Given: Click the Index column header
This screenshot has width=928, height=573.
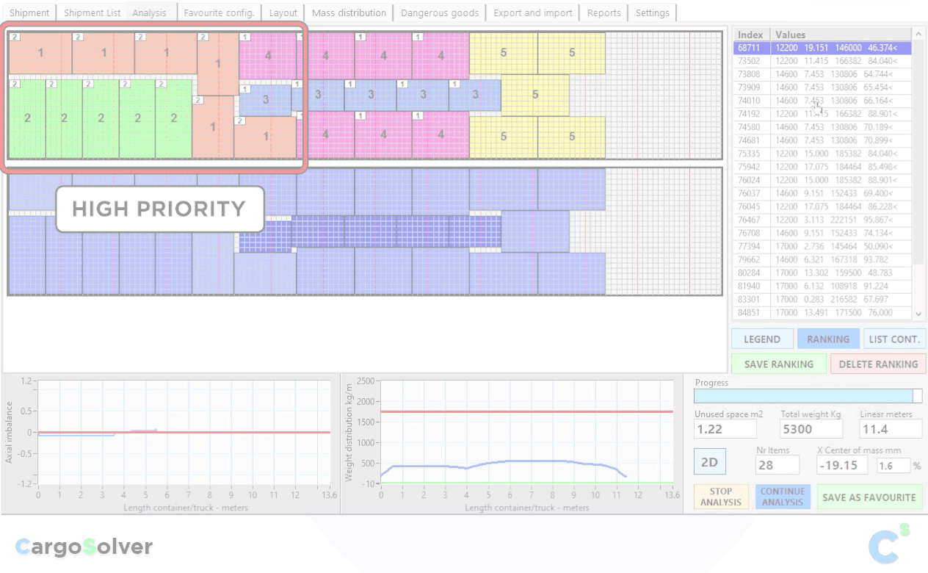Looking at the screenshot, I should 750,35.
